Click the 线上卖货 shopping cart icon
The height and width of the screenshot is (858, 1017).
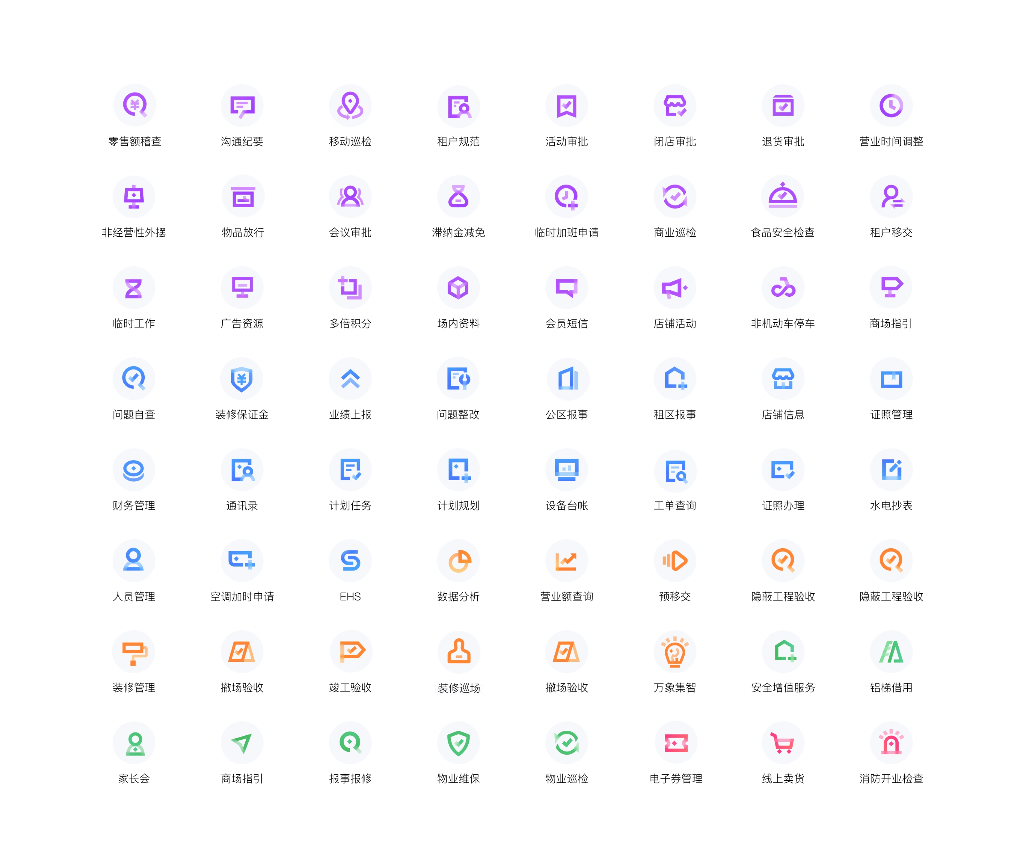[x=783, y=743]
